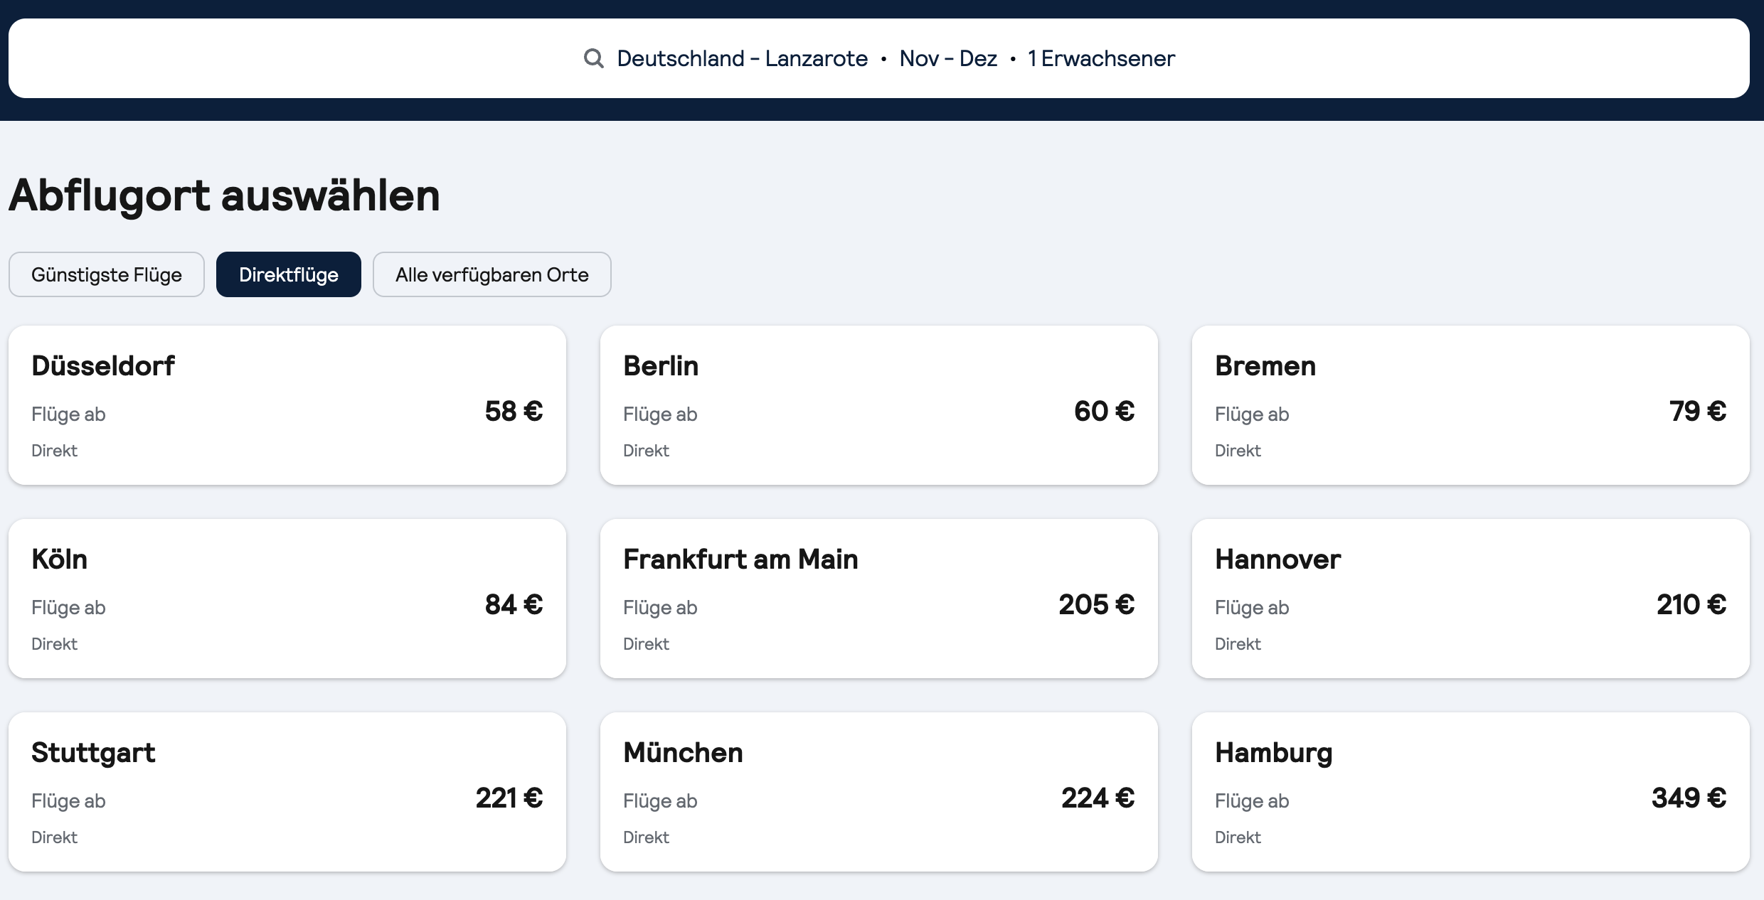Click the 60 € Berlin price
The image size is (1764, 900).
(1104, 411)
